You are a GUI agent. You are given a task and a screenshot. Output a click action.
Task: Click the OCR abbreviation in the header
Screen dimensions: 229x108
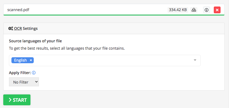point(18,28)
